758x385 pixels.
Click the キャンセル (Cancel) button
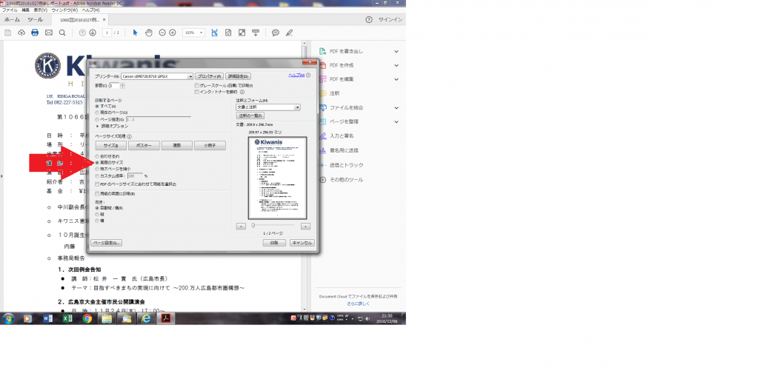302,243
